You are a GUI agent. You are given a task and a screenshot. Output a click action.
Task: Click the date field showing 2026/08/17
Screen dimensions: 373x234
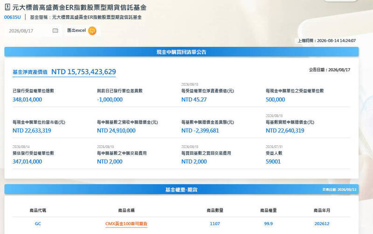tap(33, 31)
